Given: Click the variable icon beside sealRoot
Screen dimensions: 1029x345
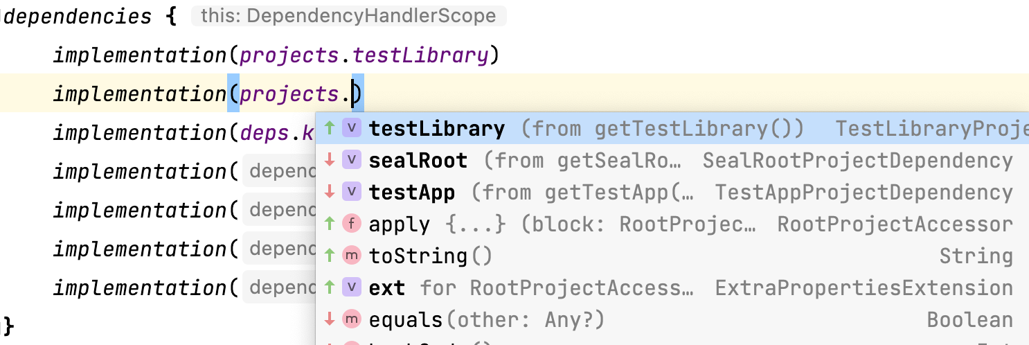Looking at the screenshot, I should click(352, 160).
